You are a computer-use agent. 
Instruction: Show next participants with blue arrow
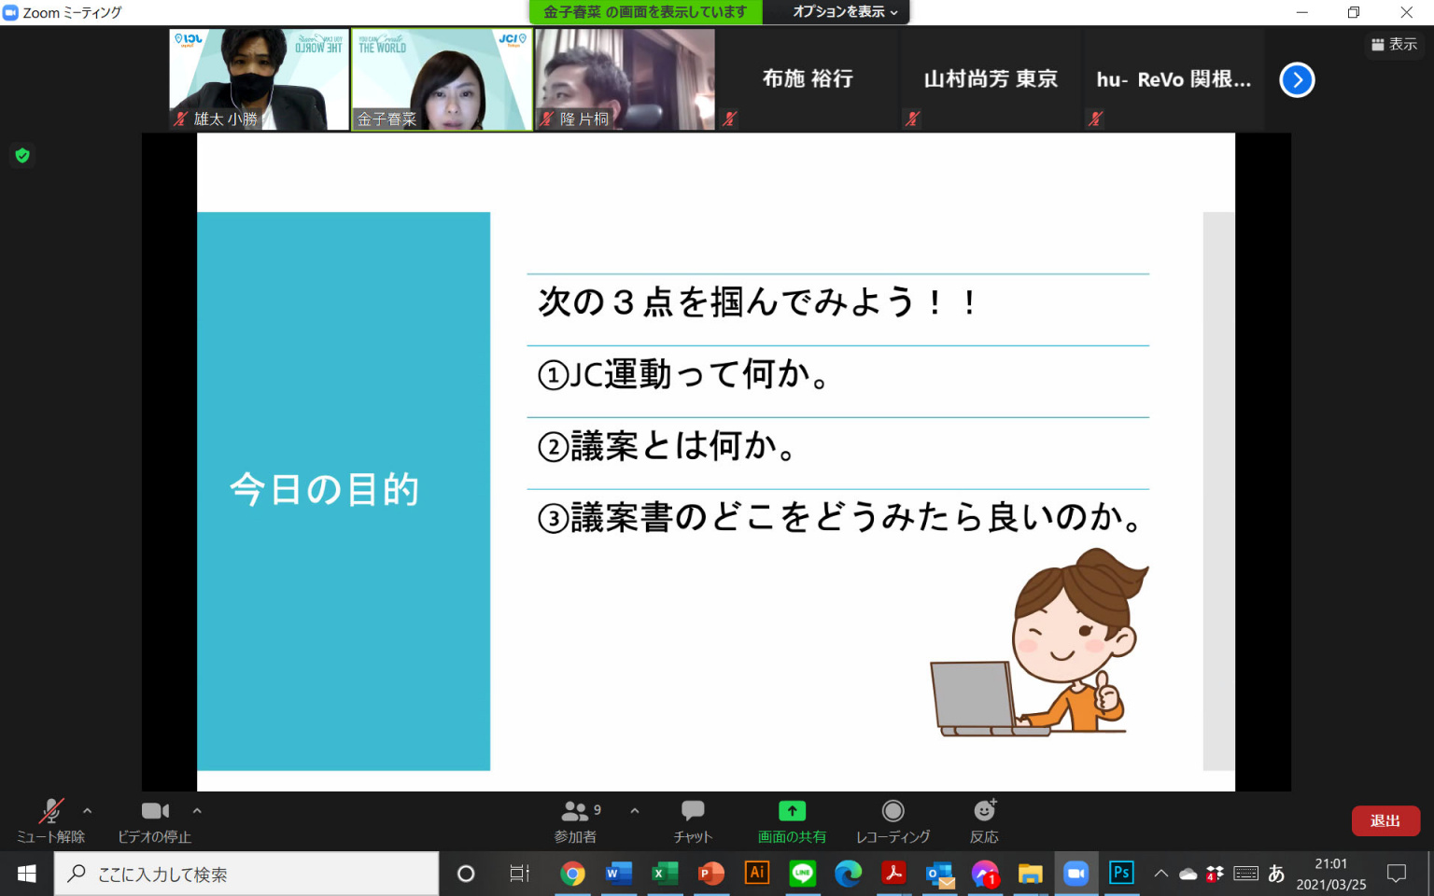(x=1297, y=80)
